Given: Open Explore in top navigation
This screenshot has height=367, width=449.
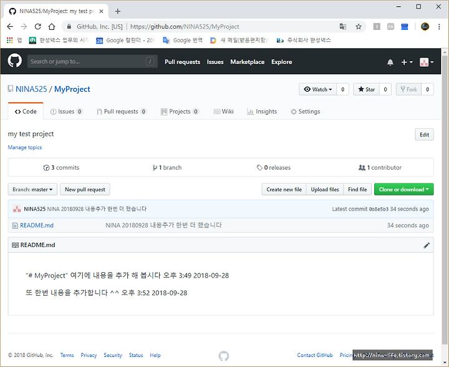Looking at the screenshot, I should (282, 62).
